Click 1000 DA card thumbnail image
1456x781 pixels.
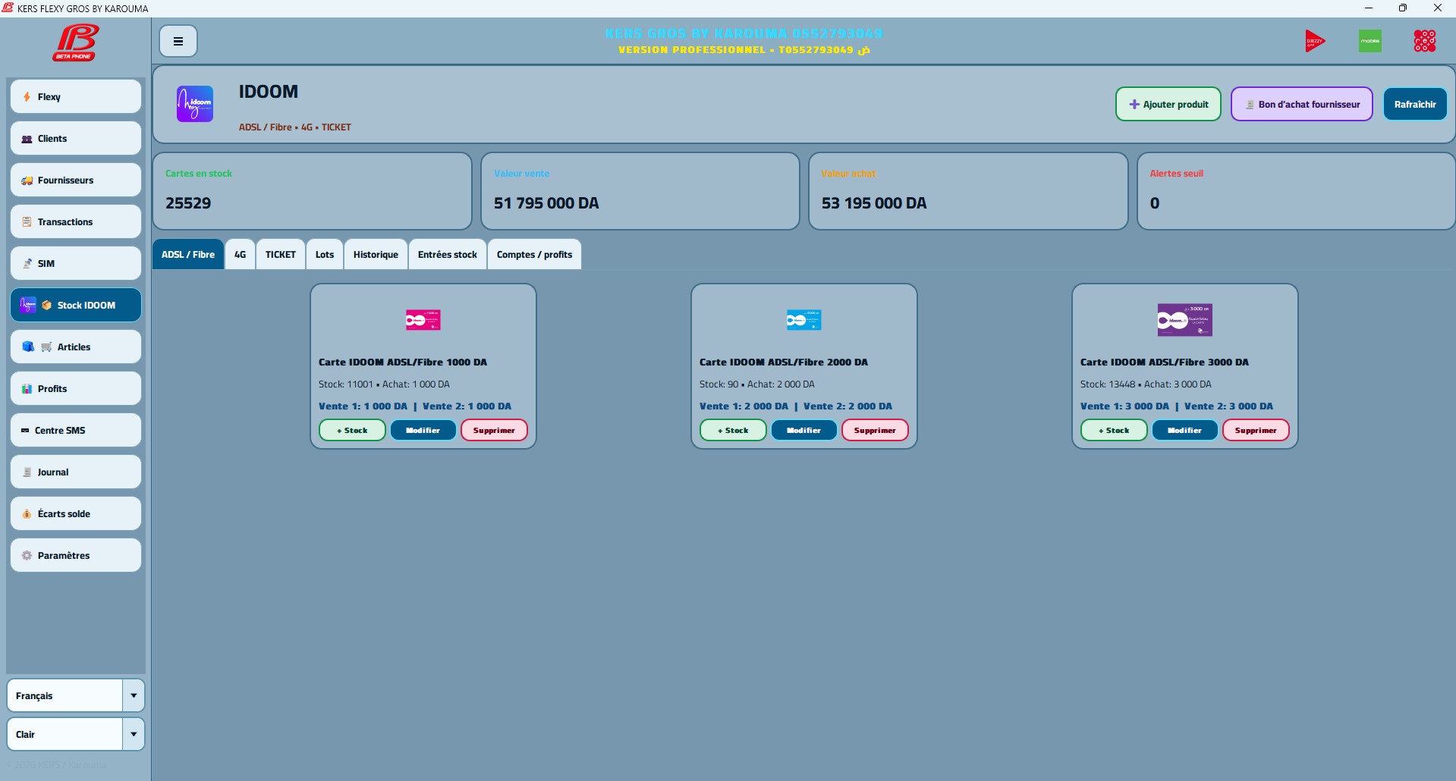(423, 320)
